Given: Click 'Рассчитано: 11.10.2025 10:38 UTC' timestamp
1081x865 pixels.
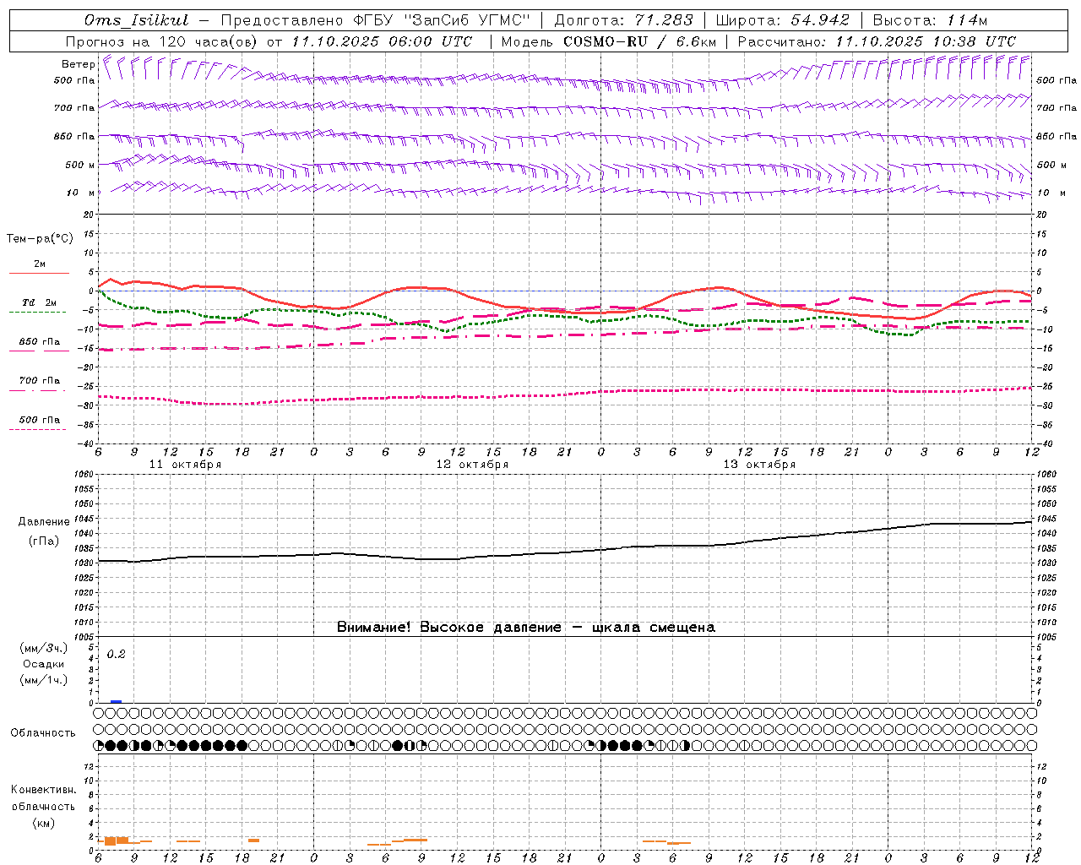Looking at the screenshot, I should click(x=877, y=41).
